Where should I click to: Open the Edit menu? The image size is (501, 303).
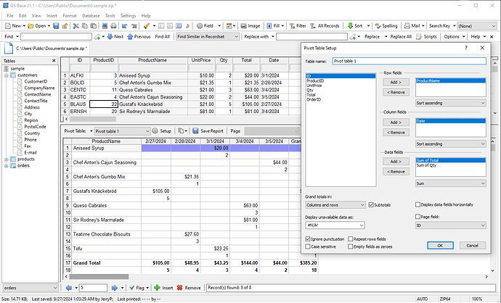point(23,16)
